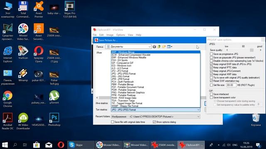The width and height of the screenshot is (266, 149).
Task: Open notification center in taskbar
Action: [258, 145]
